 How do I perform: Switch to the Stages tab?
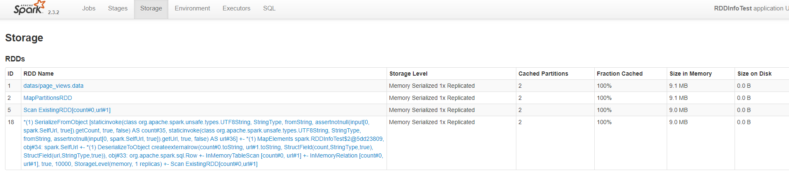[118, 8]
